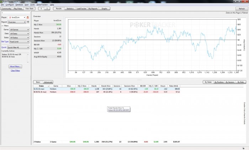Open the Configure menu
The width and height of the screenshot is (249, 150).
(x=10, y=5)
